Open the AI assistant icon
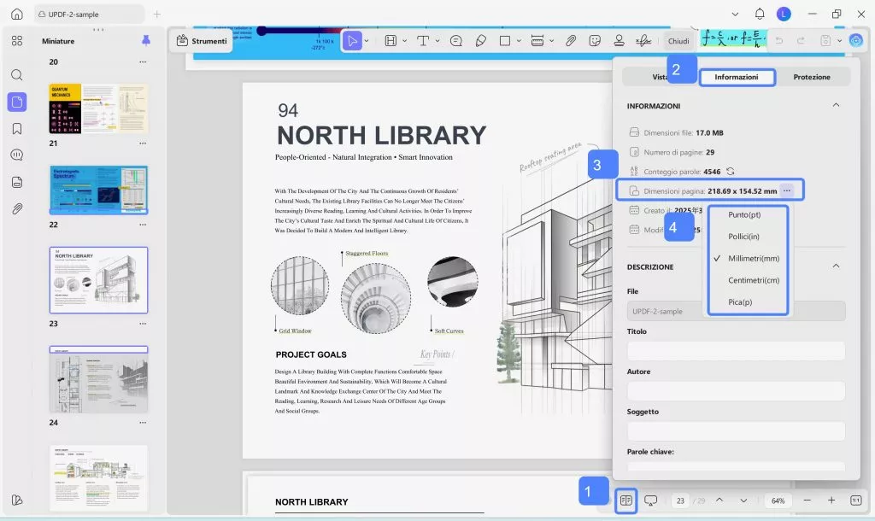Screen dimensions: 875x521 855,40
